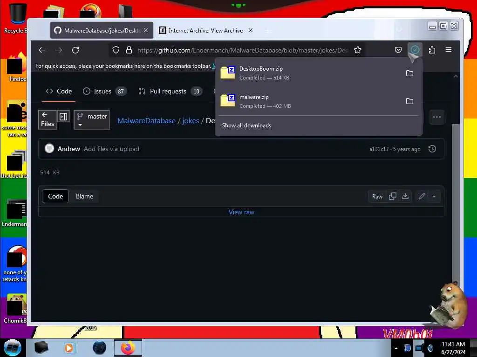
Task: Toggle the side panel layout icon
Action: coord(63,117)
